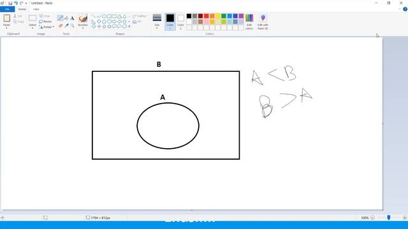Redo via quick access toolbar arrow

[21, 3]
